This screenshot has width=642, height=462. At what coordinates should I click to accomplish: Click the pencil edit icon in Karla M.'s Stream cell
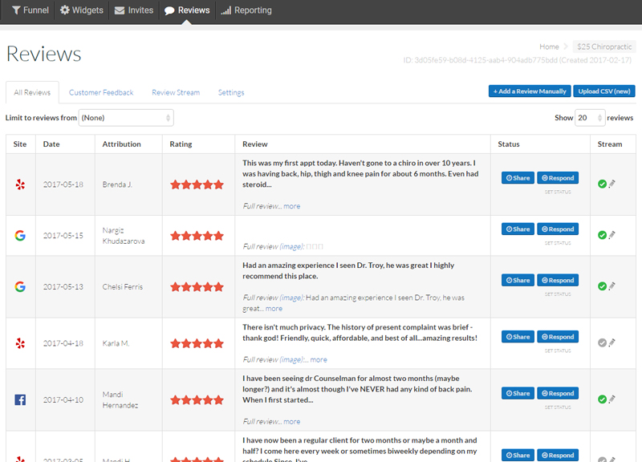[612, 342]
